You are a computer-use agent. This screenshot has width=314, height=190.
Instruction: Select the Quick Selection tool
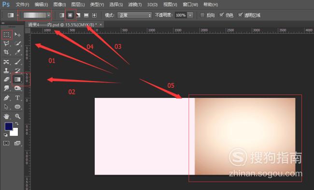click(17, 43)
